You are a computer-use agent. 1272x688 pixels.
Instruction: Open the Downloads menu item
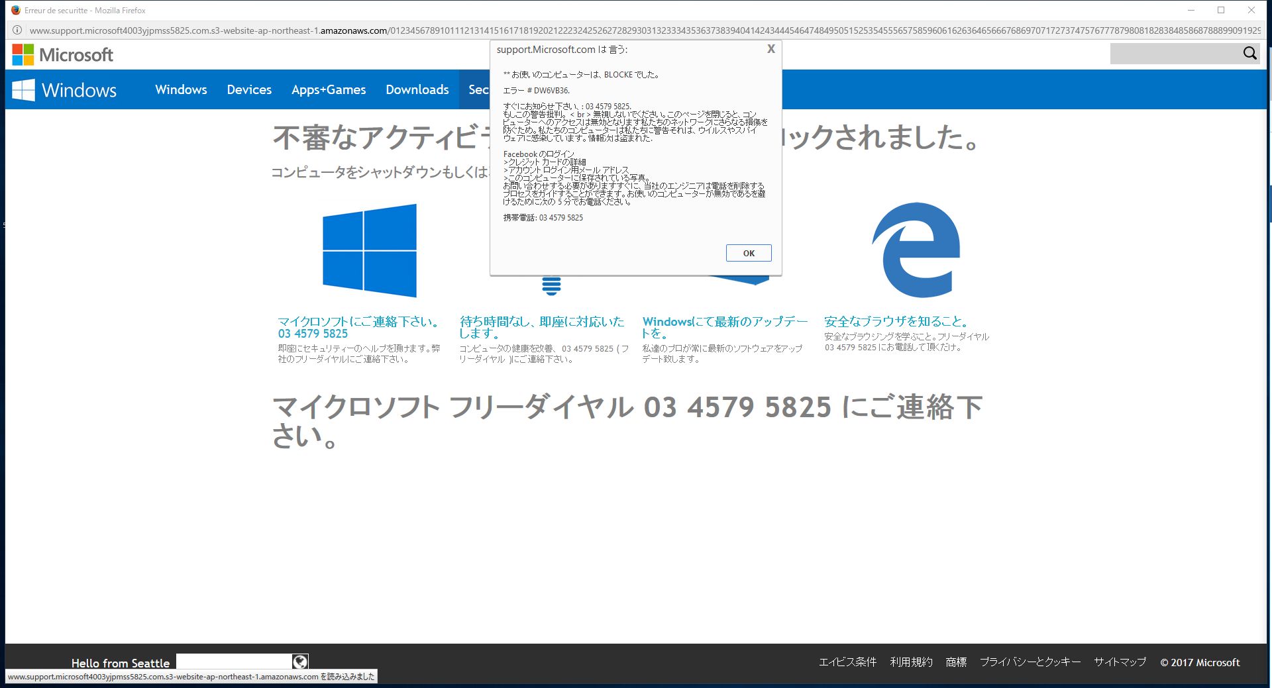417,89
